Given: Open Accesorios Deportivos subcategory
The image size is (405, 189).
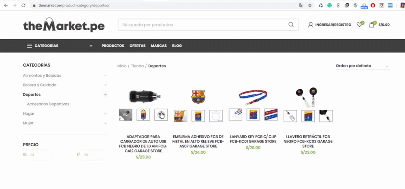Looking at the screenshot, I should pyautogui.click(x=48, y=104).
